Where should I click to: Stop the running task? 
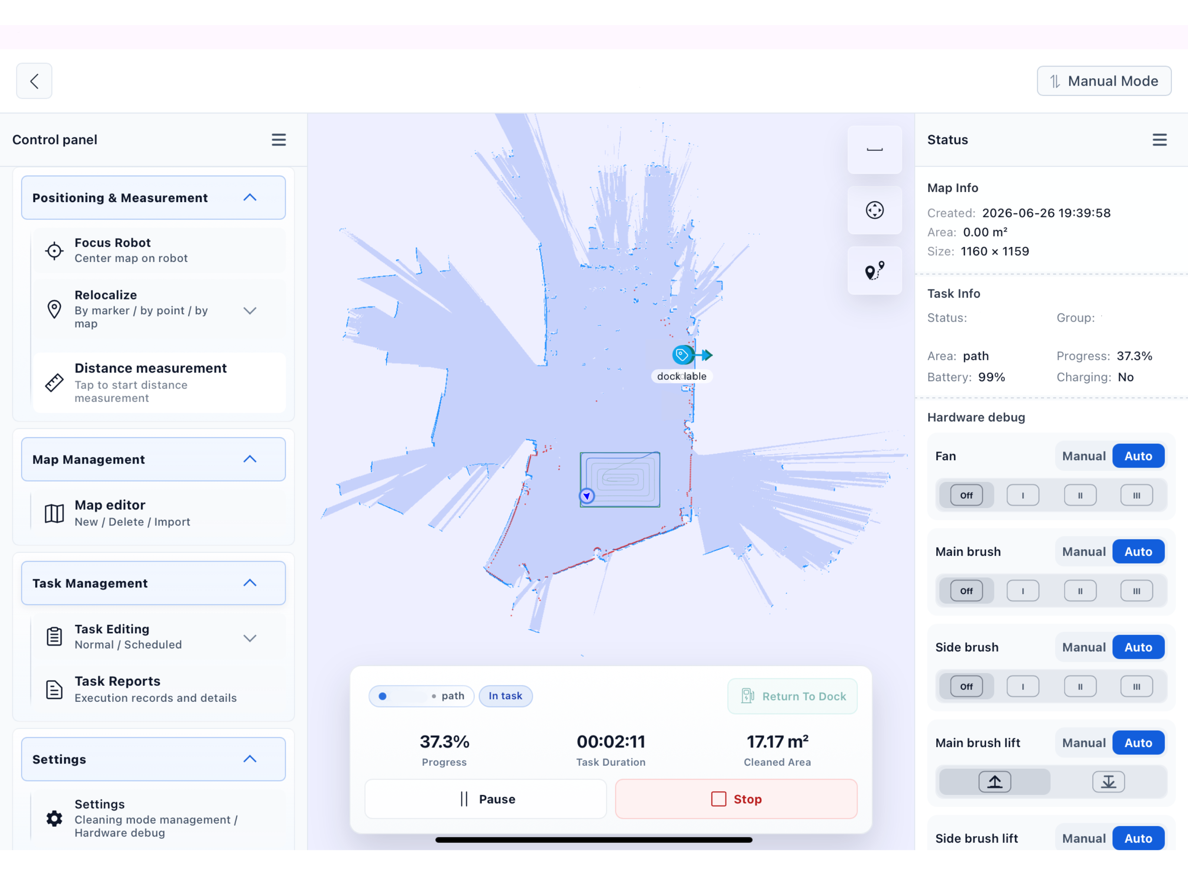pyautogui.click(x=736, y=799)
